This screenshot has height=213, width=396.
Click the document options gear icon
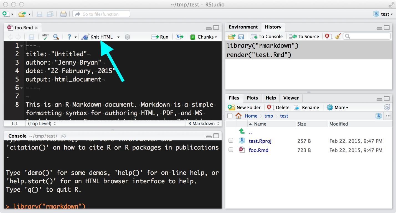click(127, 37)
